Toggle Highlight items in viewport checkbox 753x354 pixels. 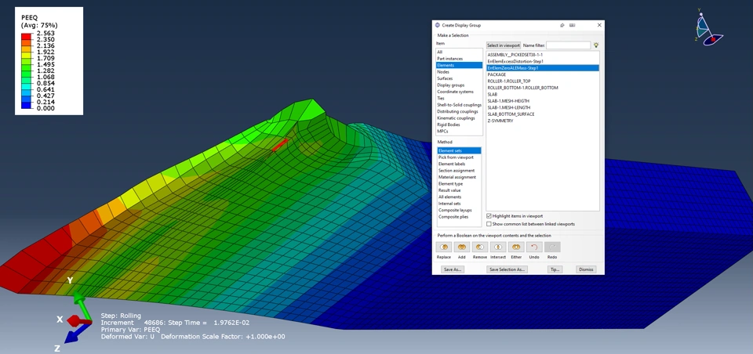tap(489, 216)
